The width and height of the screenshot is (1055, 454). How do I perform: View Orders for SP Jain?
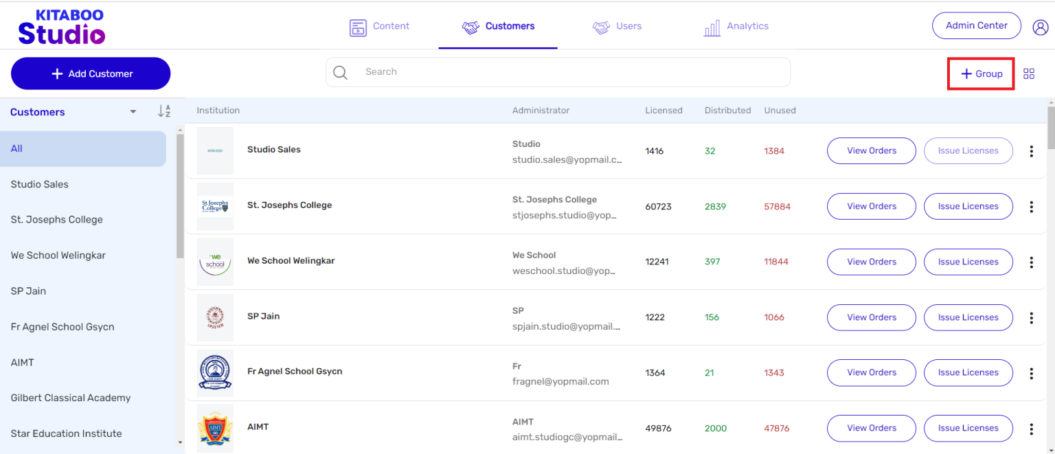tap(872, 318)
